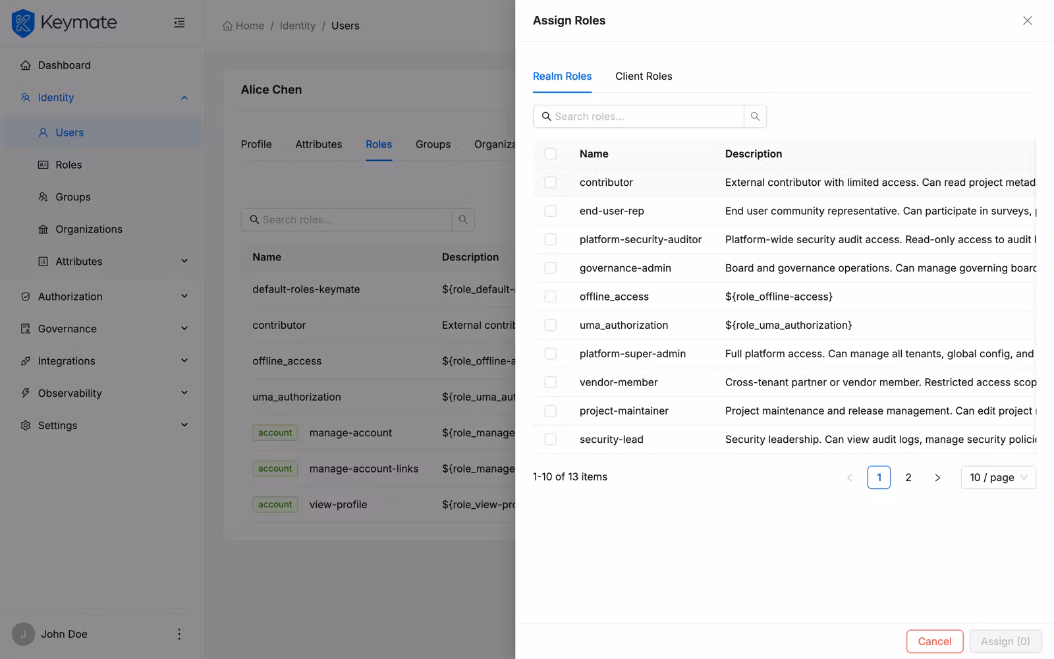This screenshot has height=659, width=1054.
Task: Open the three-dot menu next to John Doe
Action: (179, 633)
